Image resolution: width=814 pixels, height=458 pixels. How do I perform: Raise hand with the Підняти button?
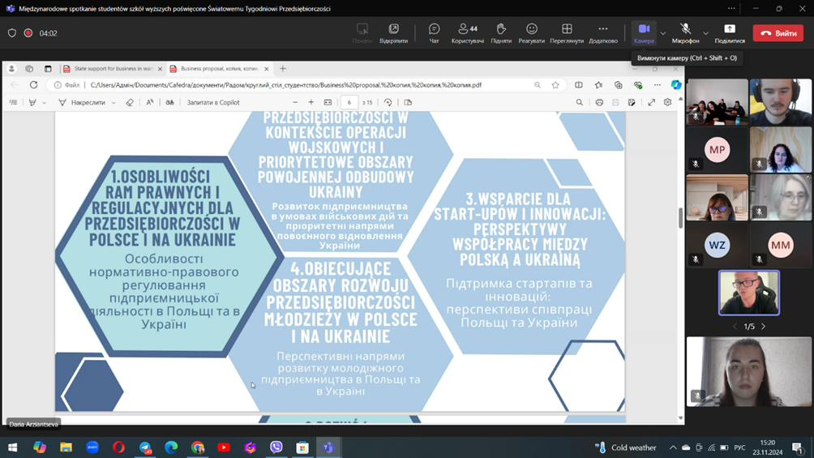[x=501, y=33]
